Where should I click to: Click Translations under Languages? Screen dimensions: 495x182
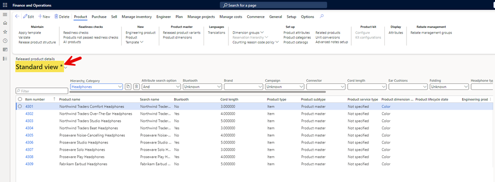217,33
